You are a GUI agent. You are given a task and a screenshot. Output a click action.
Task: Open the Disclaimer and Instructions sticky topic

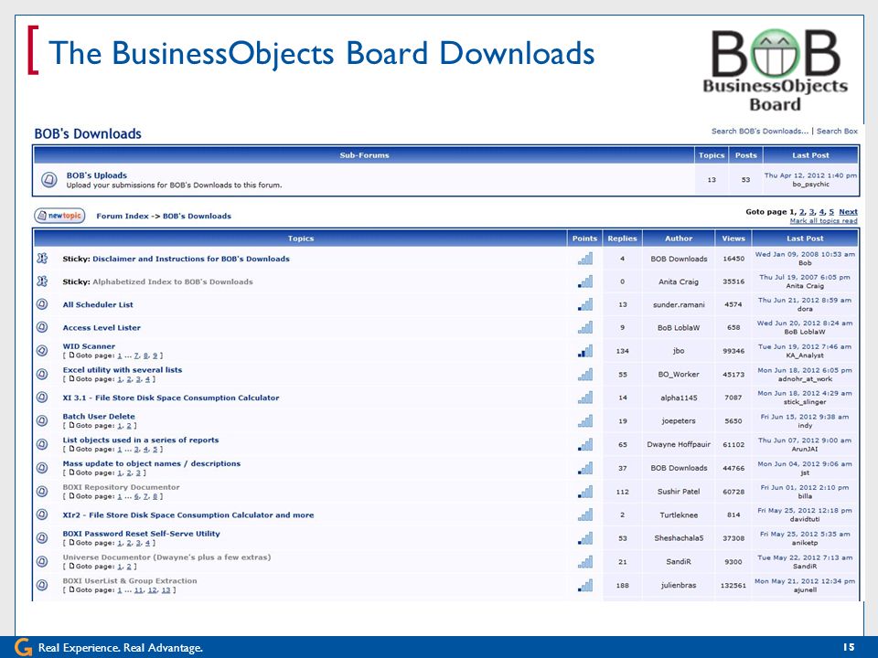[x=191, y=259]
